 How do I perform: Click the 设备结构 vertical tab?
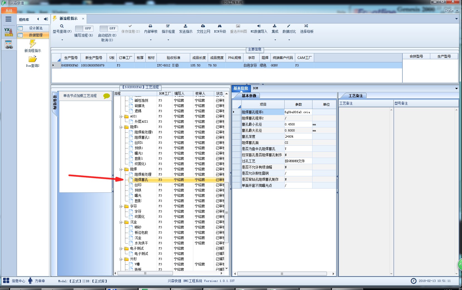point(55,102)
